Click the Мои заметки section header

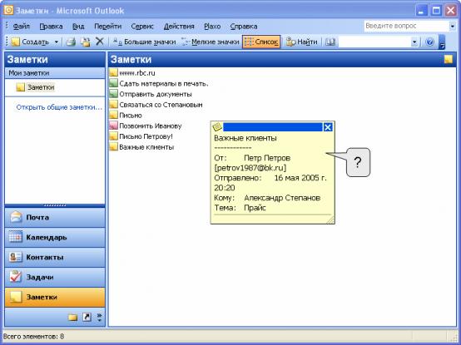pyautogui.click(x=55, y=73)
